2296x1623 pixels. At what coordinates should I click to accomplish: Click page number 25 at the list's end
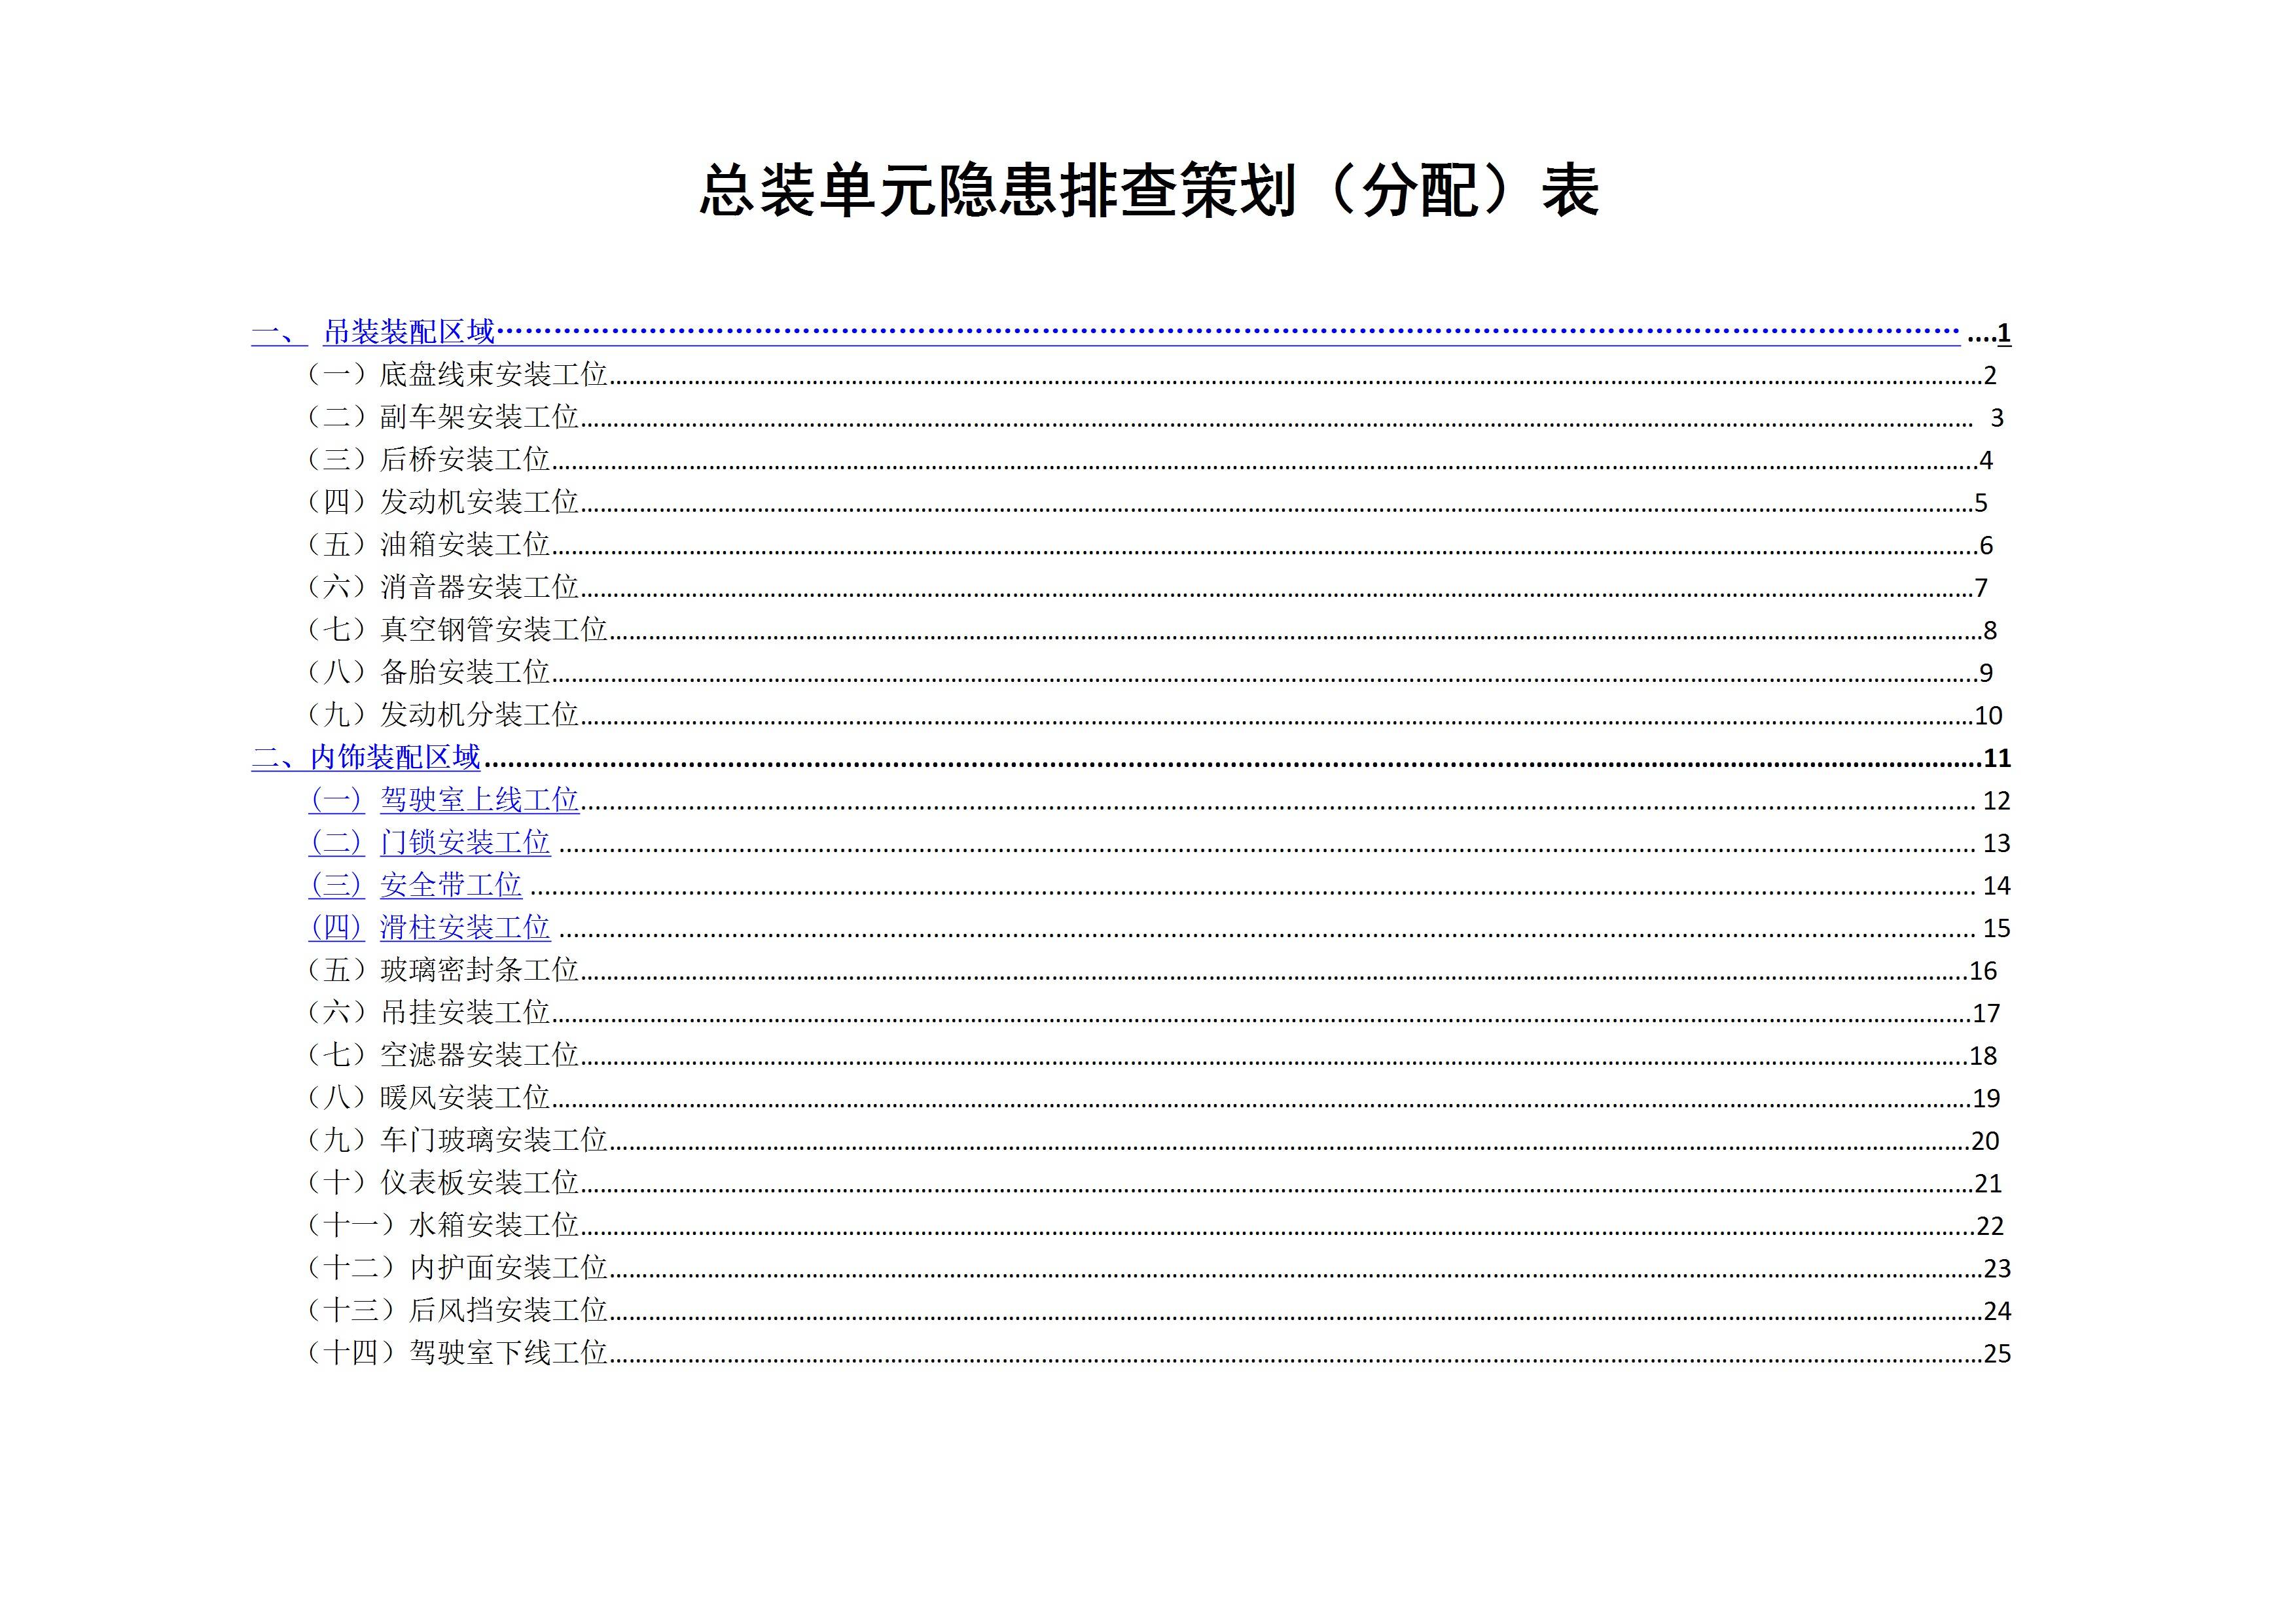(1997, 1354)
